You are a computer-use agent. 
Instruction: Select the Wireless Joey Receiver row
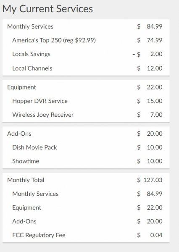pos(86,115)
